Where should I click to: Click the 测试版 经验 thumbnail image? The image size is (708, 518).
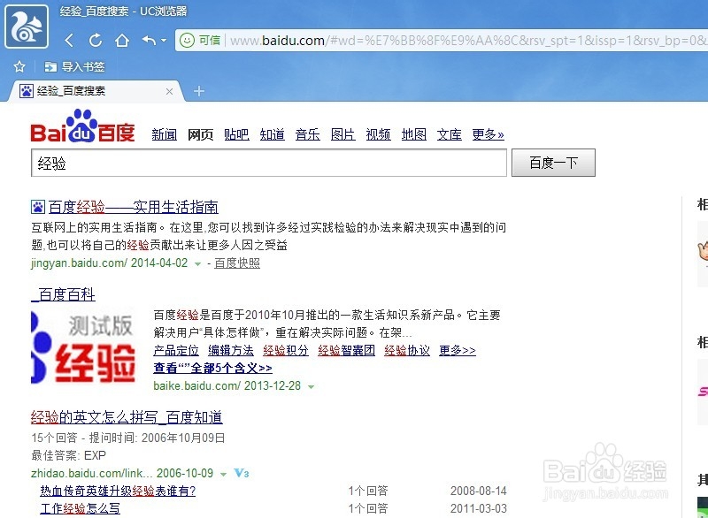coord(84,347)
